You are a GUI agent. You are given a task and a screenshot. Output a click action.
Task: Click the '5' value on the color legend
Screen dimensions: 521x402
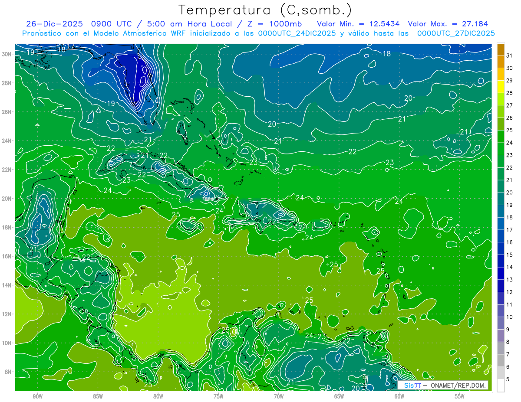[x=508, y=379]
